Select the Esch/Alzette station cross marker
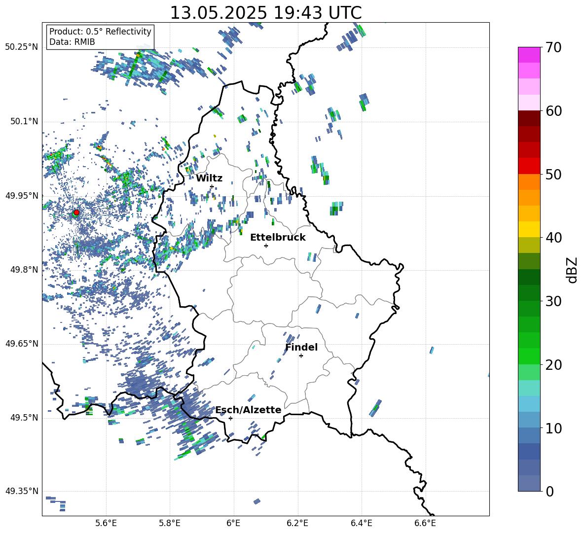The height and width of the screenshot is (533, 584). [x=230, y=418]
